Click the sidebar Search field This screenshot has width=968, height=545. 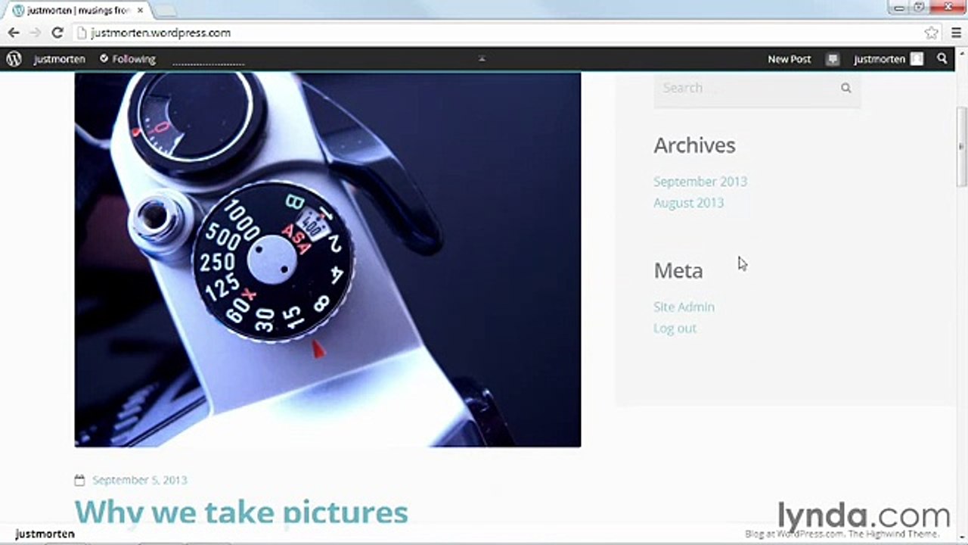[x=757, y=88]
